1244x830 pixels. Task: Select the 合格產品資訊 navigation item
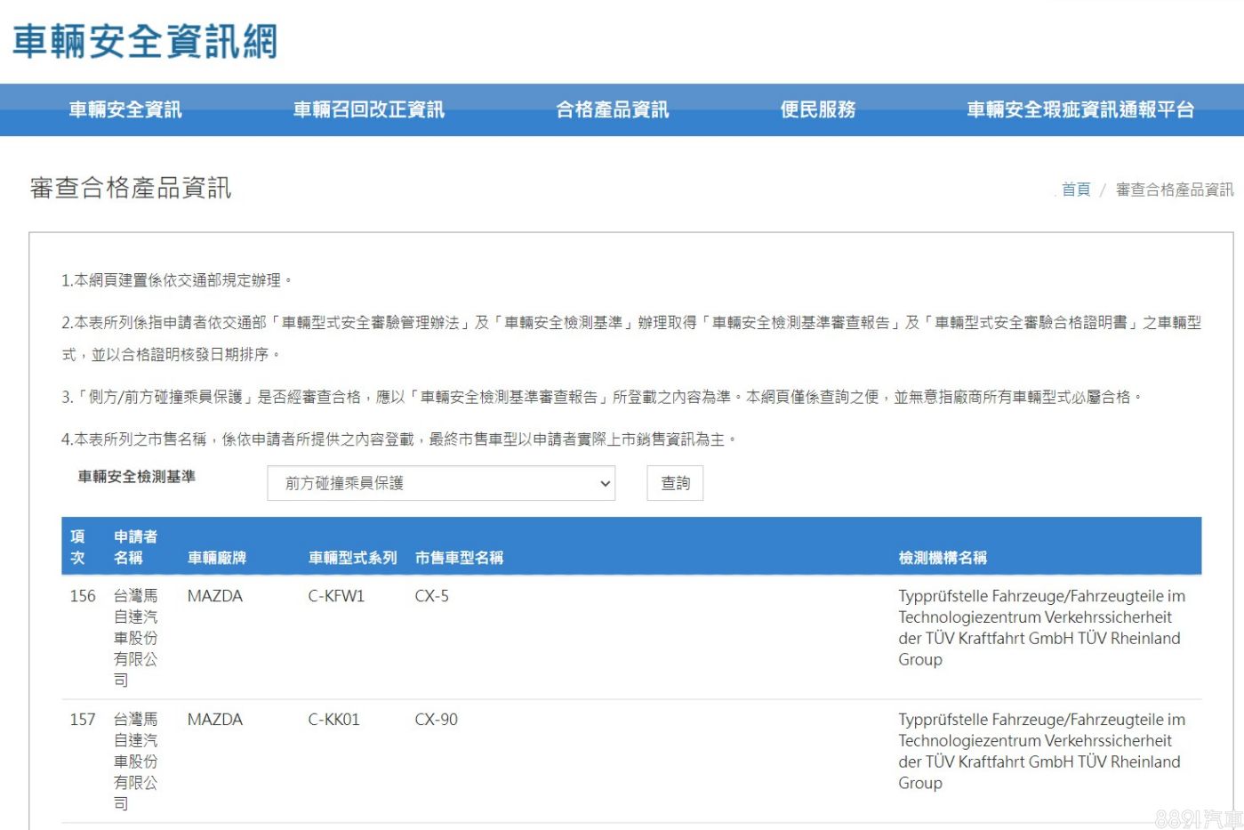pyautogui.click(x=612, y=110)
